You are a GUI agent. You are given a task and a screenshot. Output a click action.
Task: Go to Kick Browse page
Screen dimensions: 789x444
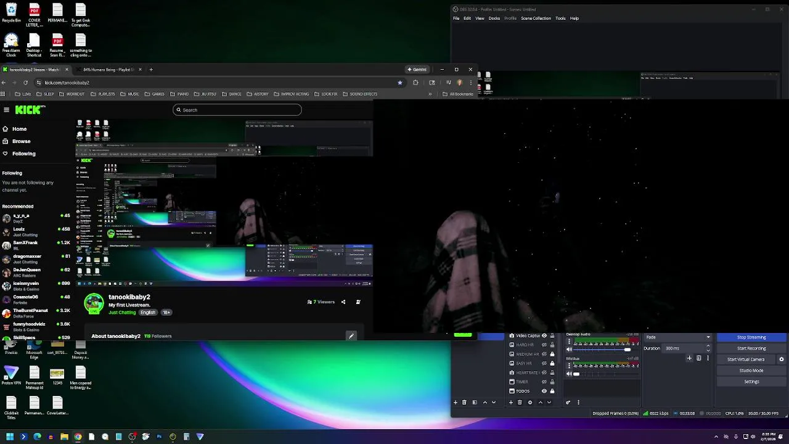coord(21,141)
